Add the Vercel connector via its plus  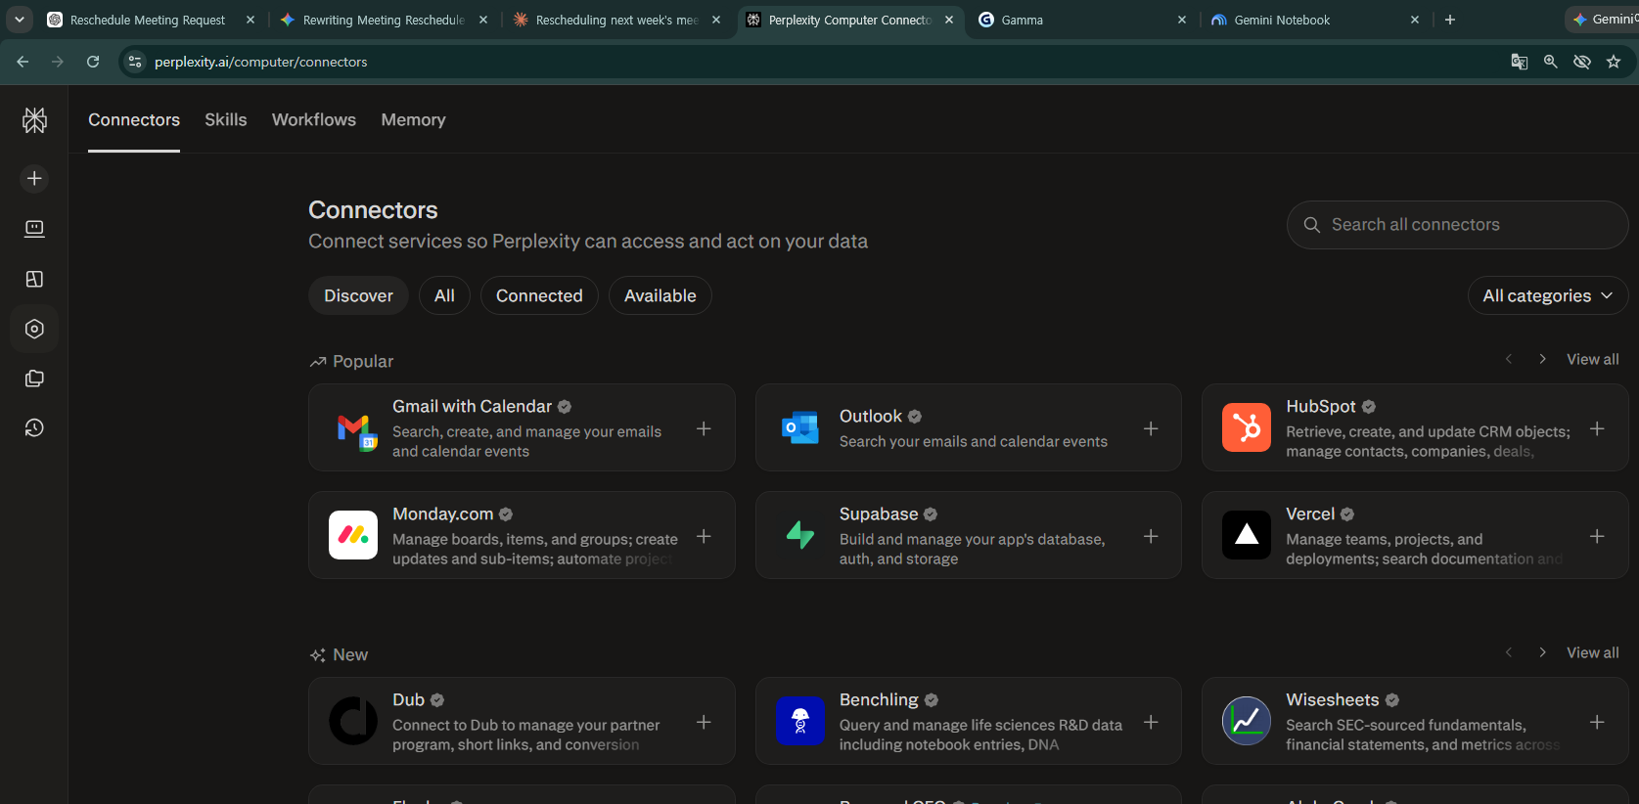pyautogui.click(x=1597, y=536)
